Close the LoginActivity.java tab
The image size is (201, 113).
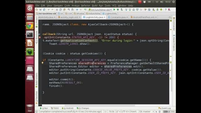pyautogui.click(x=105, y=17)
